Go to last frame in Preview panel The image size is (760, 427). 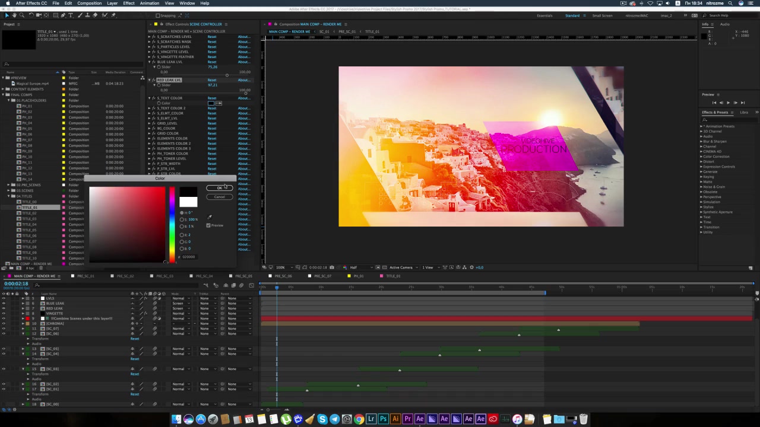coord(742,103)
